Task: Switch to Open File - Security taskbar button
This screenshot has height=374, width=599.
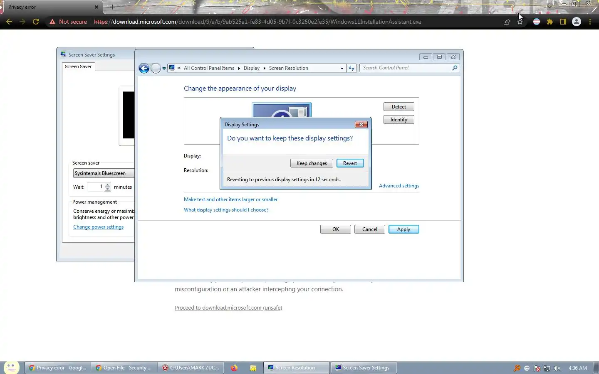Action: tap(124, 368)
